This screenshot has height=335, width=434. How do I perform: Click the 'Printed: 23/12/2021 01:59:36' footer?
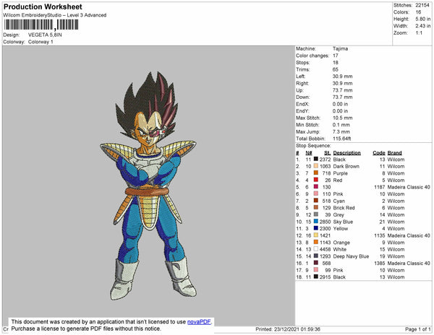(288, 329)
